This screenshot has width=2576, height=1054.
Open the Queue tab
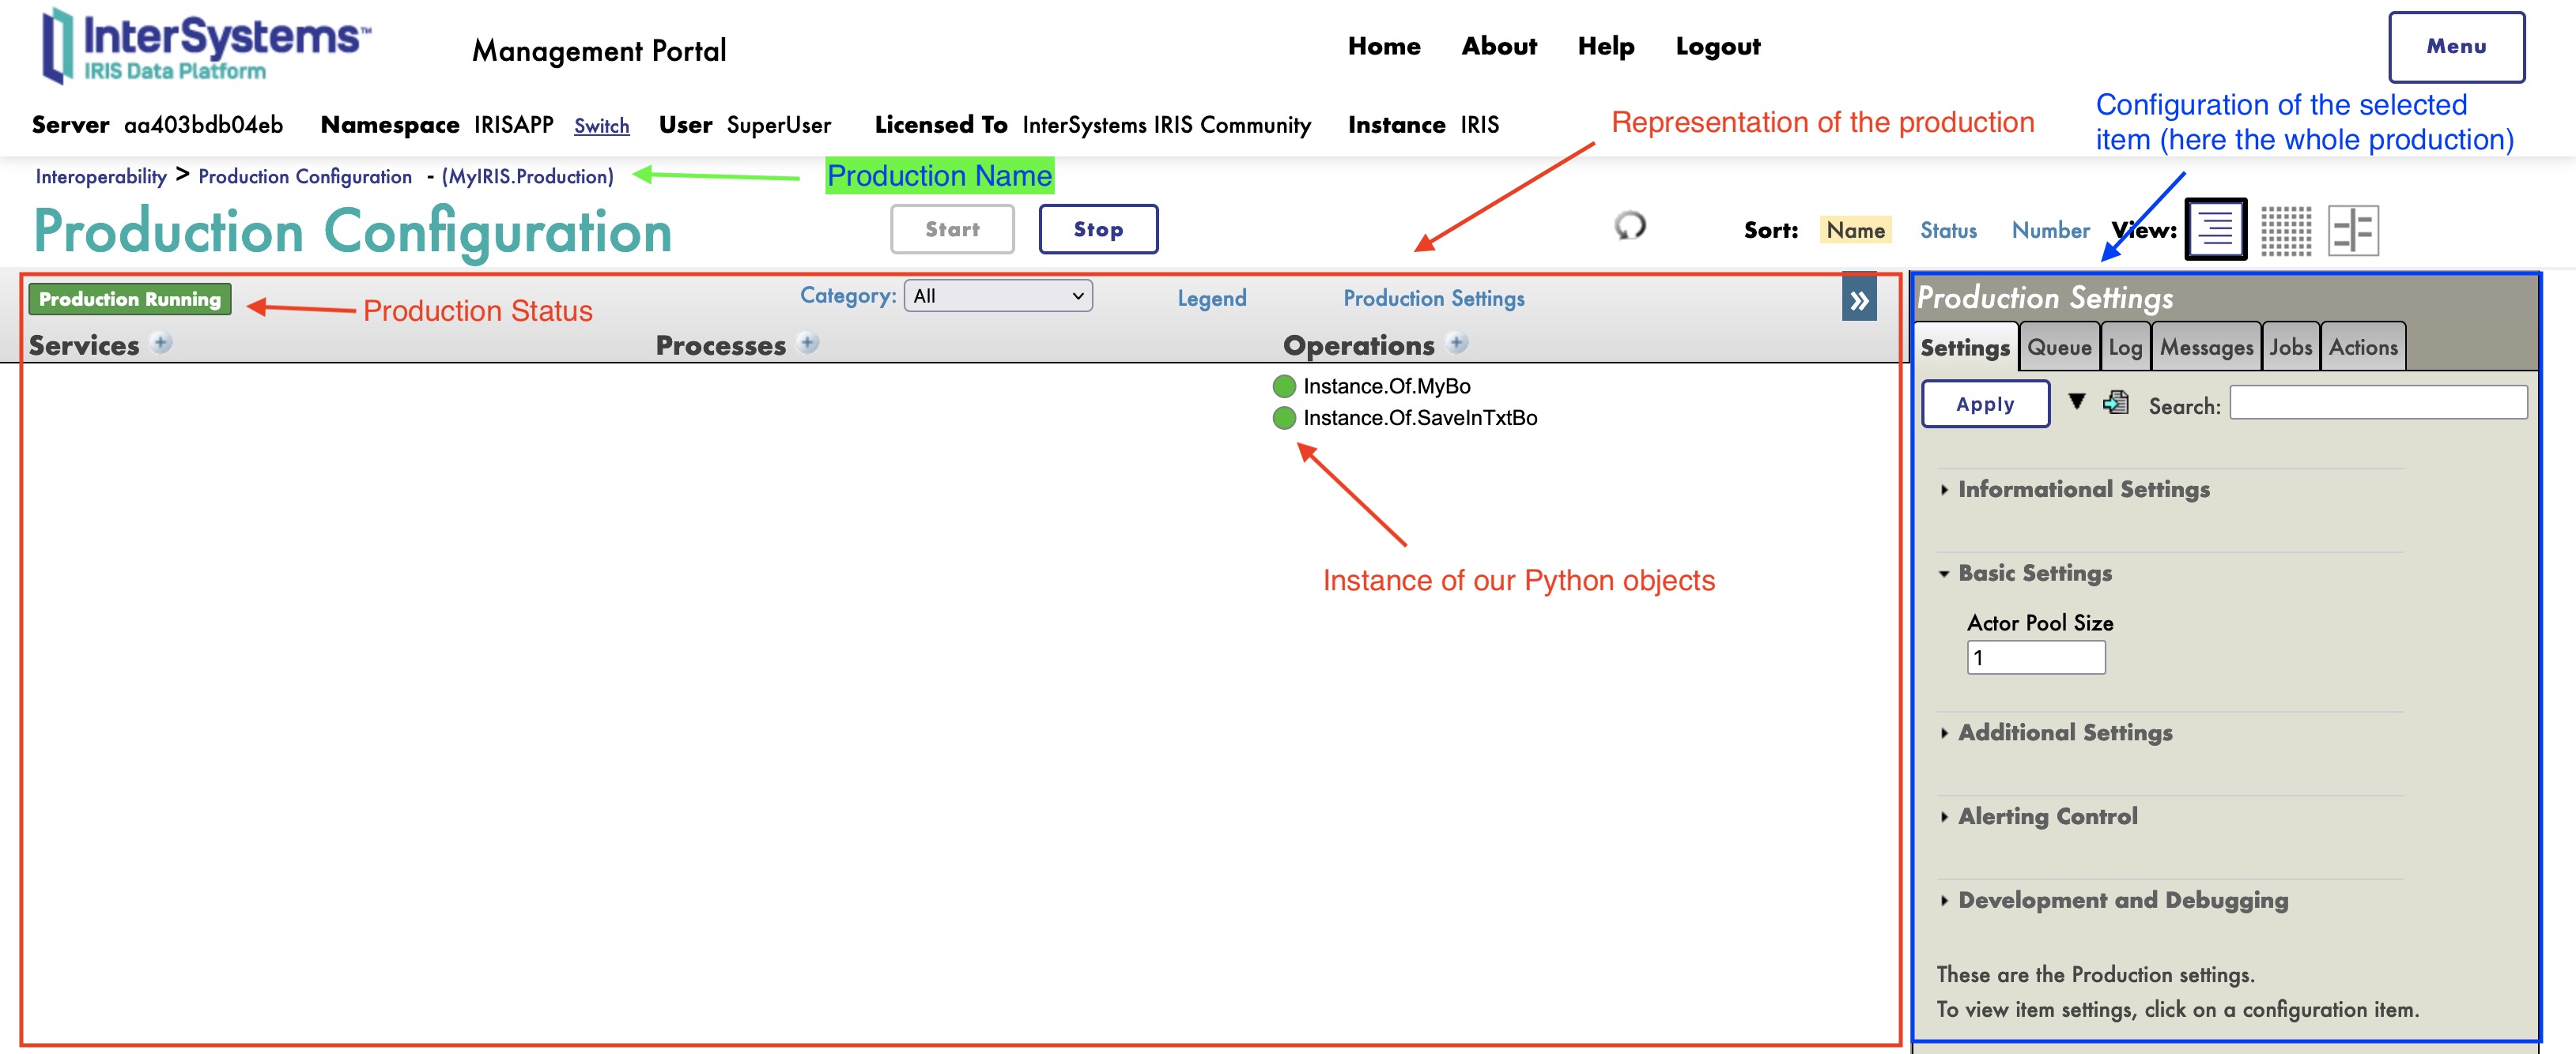click(2058, 347)
